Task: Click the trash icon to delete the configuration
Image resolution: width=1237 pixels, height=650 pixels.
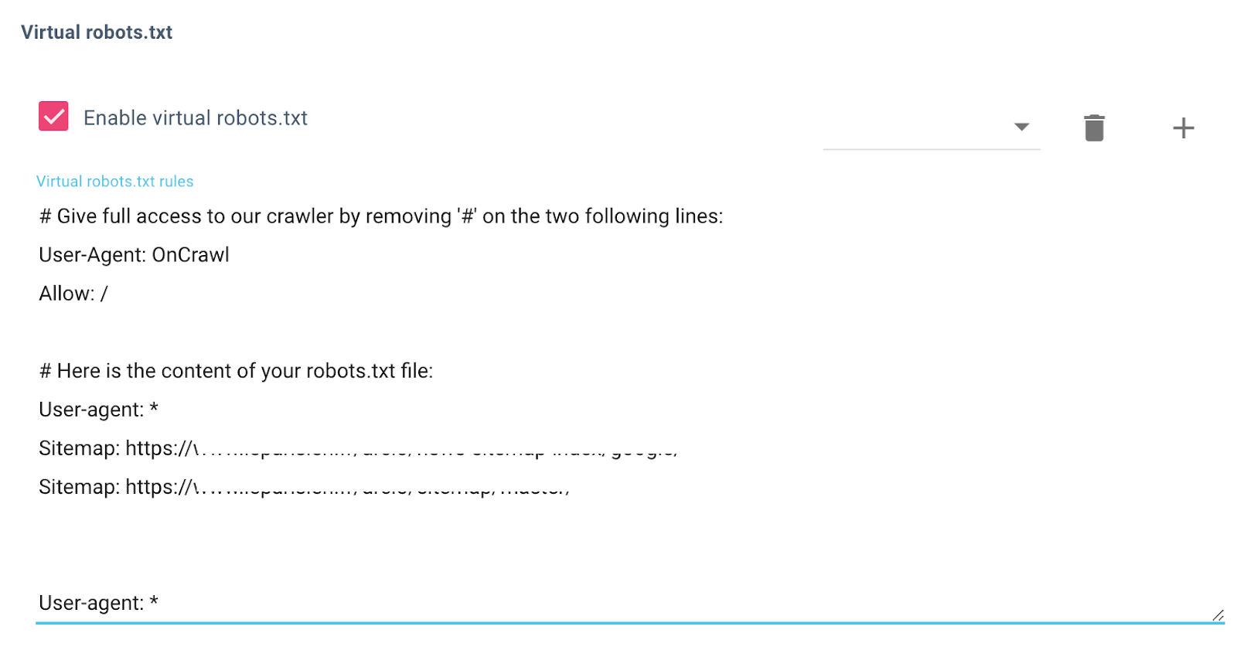Action: point(1094,128)
